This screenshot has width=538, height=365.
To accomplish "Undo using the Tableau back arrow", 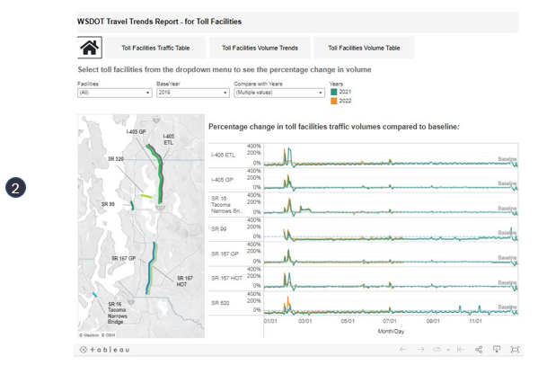I will [402, 350].
